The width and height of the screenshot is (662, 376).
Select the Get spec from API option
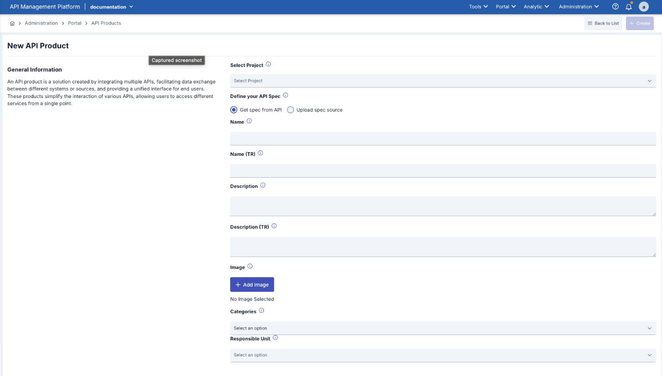click(x=234, y=109)
